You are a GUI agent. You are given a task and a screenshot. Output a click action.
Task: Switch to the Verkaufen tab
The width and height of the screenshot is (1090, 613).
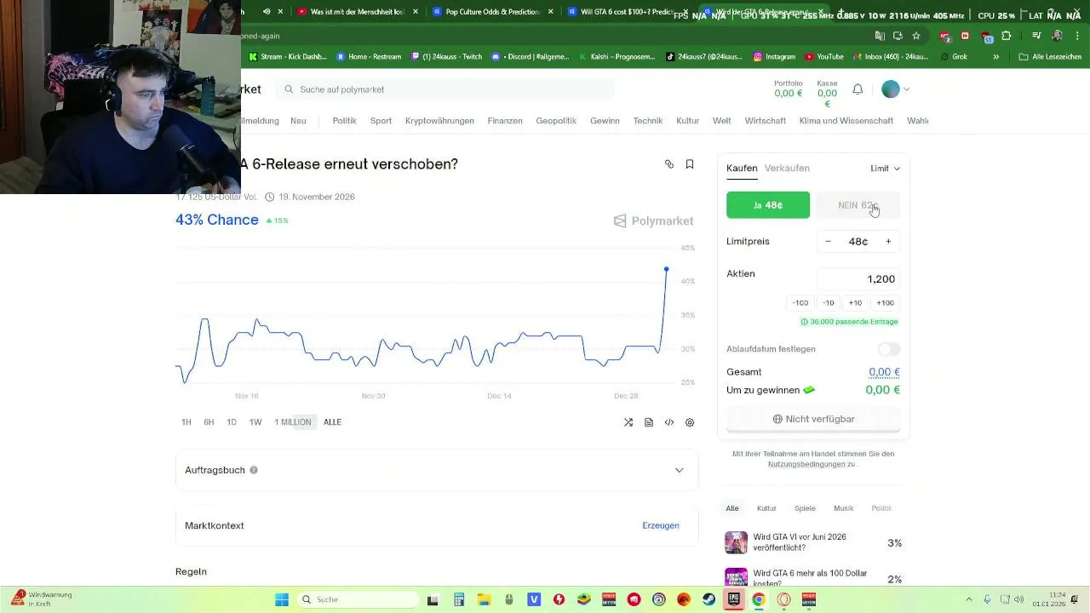(787, 169)
